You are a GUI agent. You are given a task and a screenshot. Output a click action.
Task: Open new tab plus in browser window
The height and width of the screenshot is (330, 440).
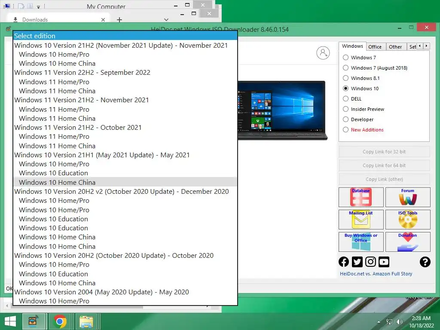119,20
